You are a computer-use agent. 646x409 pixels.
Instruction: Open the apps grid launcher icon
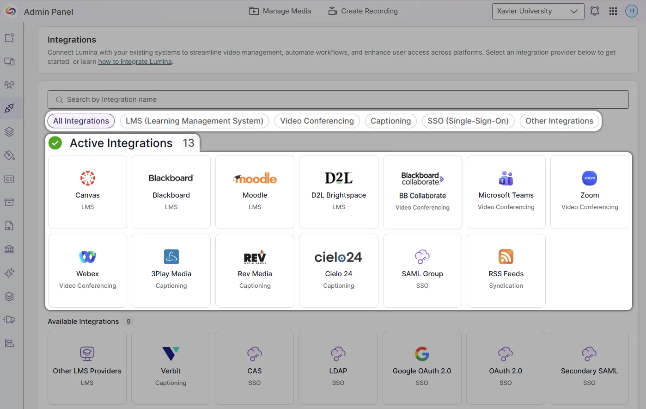pos(613,11)
